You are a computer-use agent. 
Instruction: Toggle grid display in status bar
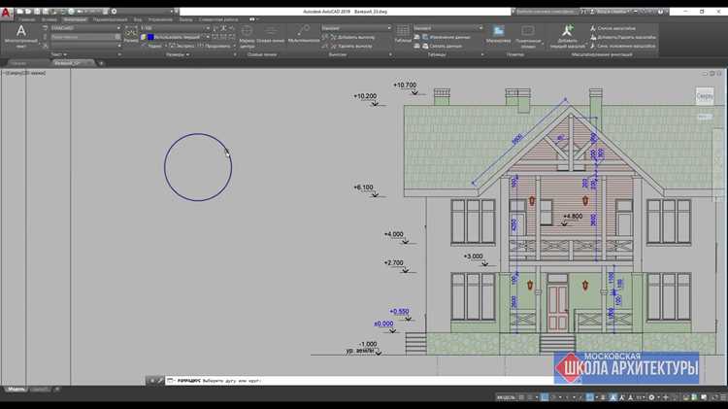[521, 397]
